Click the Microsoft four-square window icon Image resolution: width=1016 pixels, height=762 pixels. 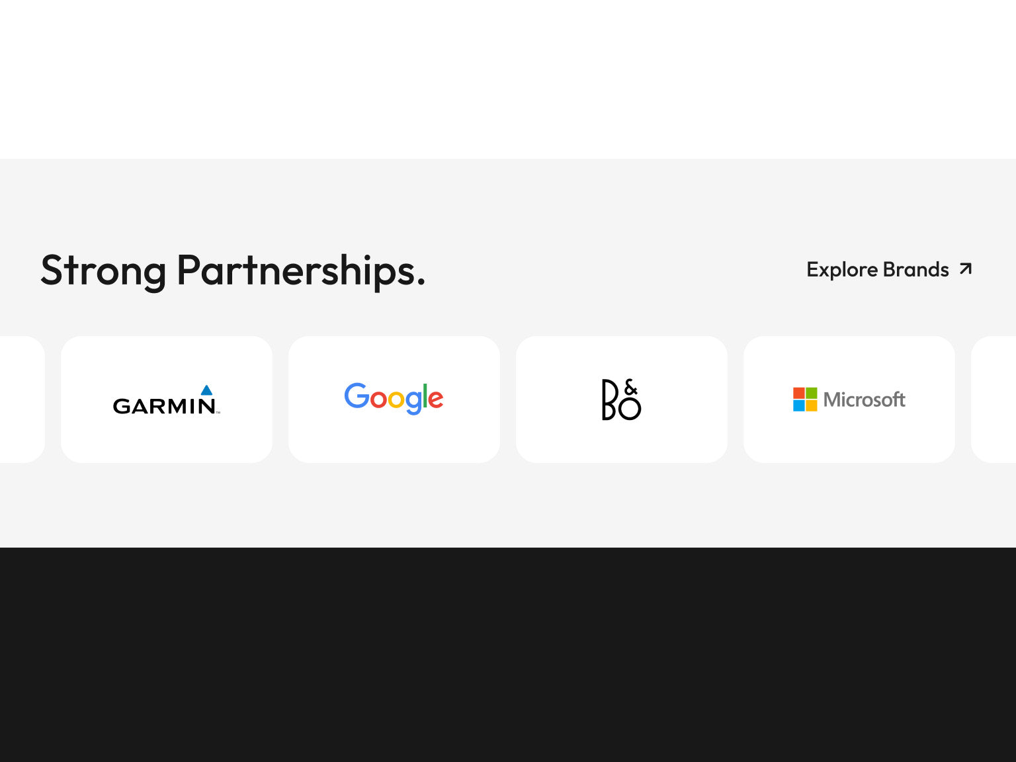[x=805, y=400]
